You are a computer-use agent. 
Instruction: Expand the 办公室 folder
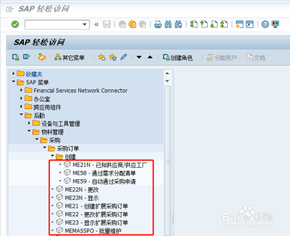click(x=21, y=98)
